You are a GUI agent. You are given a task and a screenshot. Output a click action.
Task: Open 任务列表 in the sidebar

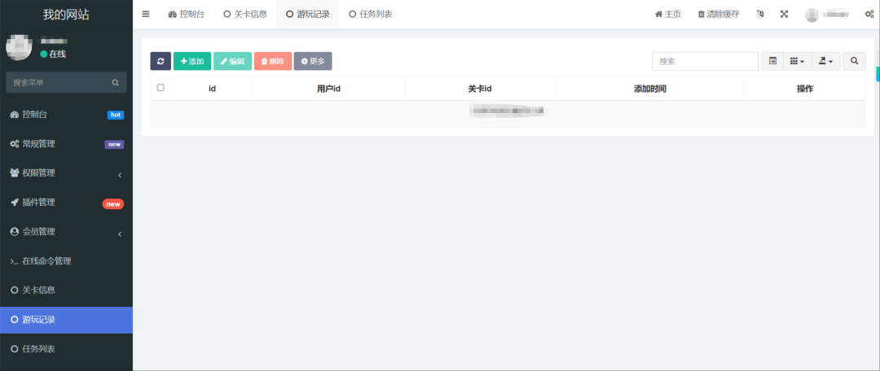coord(66,348)
